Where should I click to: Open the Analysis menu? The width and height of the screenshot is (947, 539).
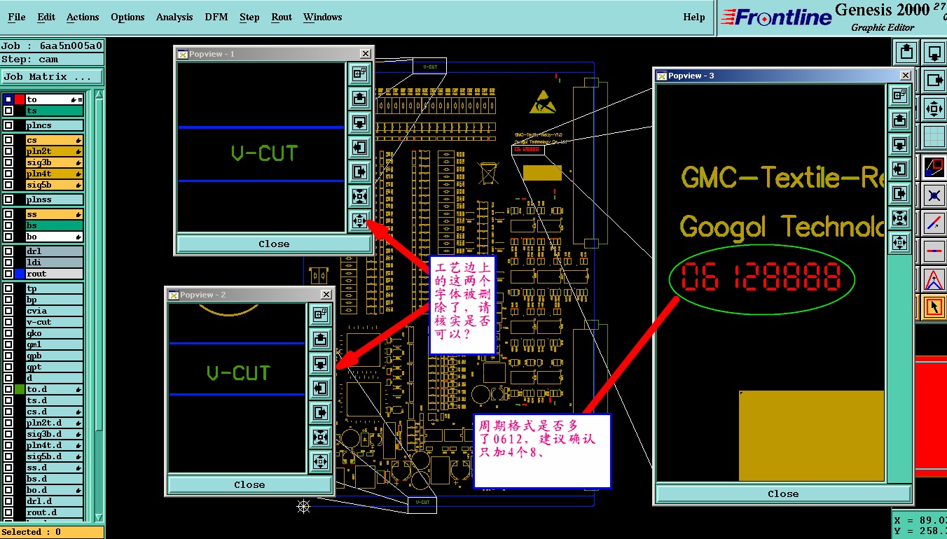[174, 17]
